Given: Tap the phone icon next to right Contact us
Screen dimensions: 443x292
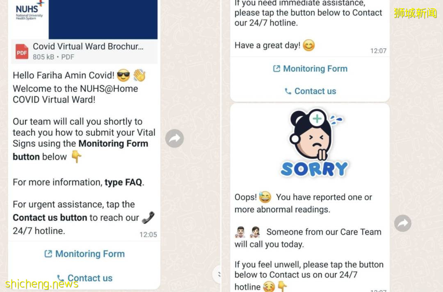Looking at the screenshot, I should coord(288,91).
